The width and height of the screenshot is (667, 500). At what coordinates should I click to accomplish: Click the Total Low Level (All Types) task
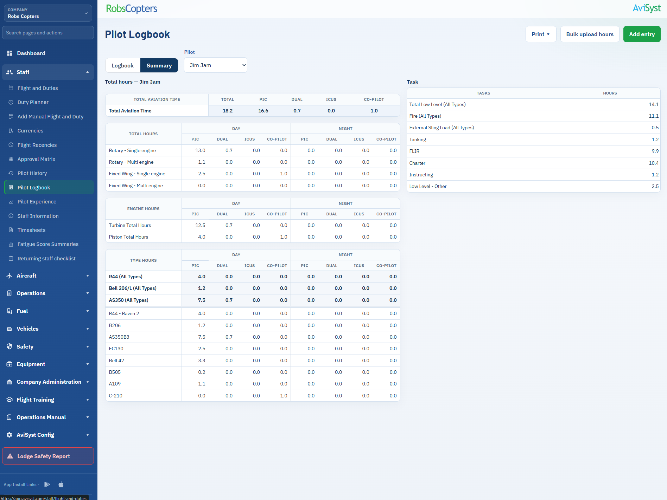pos(437,104)
